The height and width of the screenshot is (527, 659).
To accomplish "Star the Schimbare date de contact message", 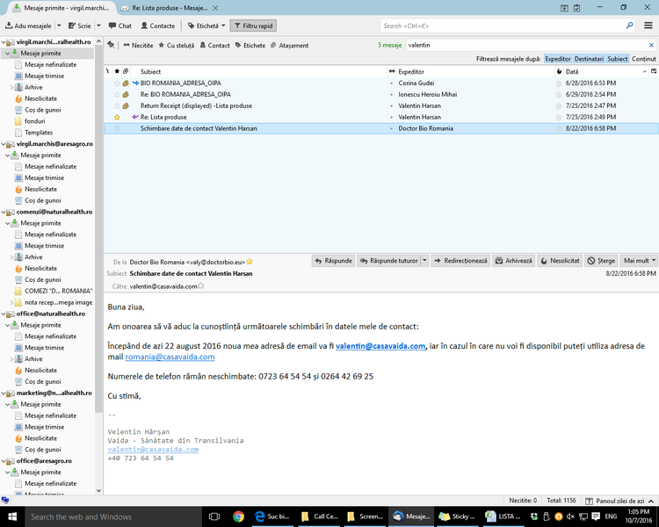I will [117, 128].
